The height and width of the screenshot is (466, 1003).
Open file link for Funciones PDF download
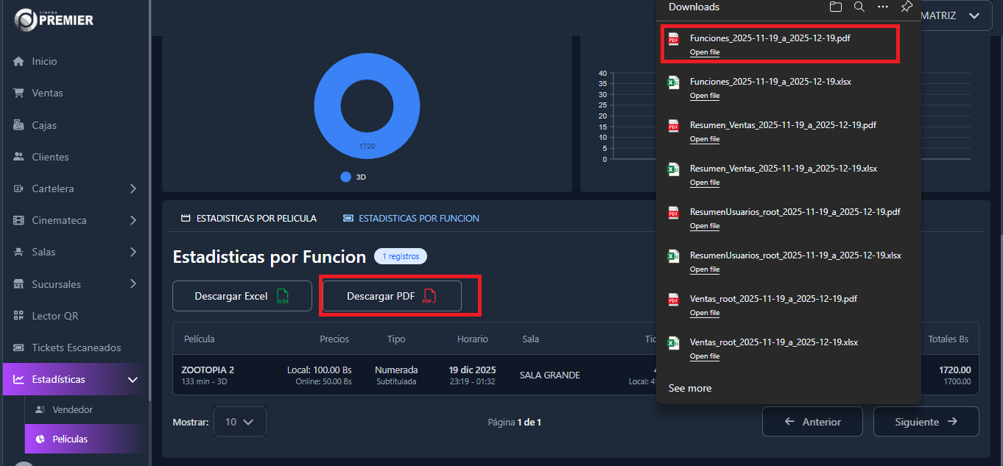click(705, 52)
